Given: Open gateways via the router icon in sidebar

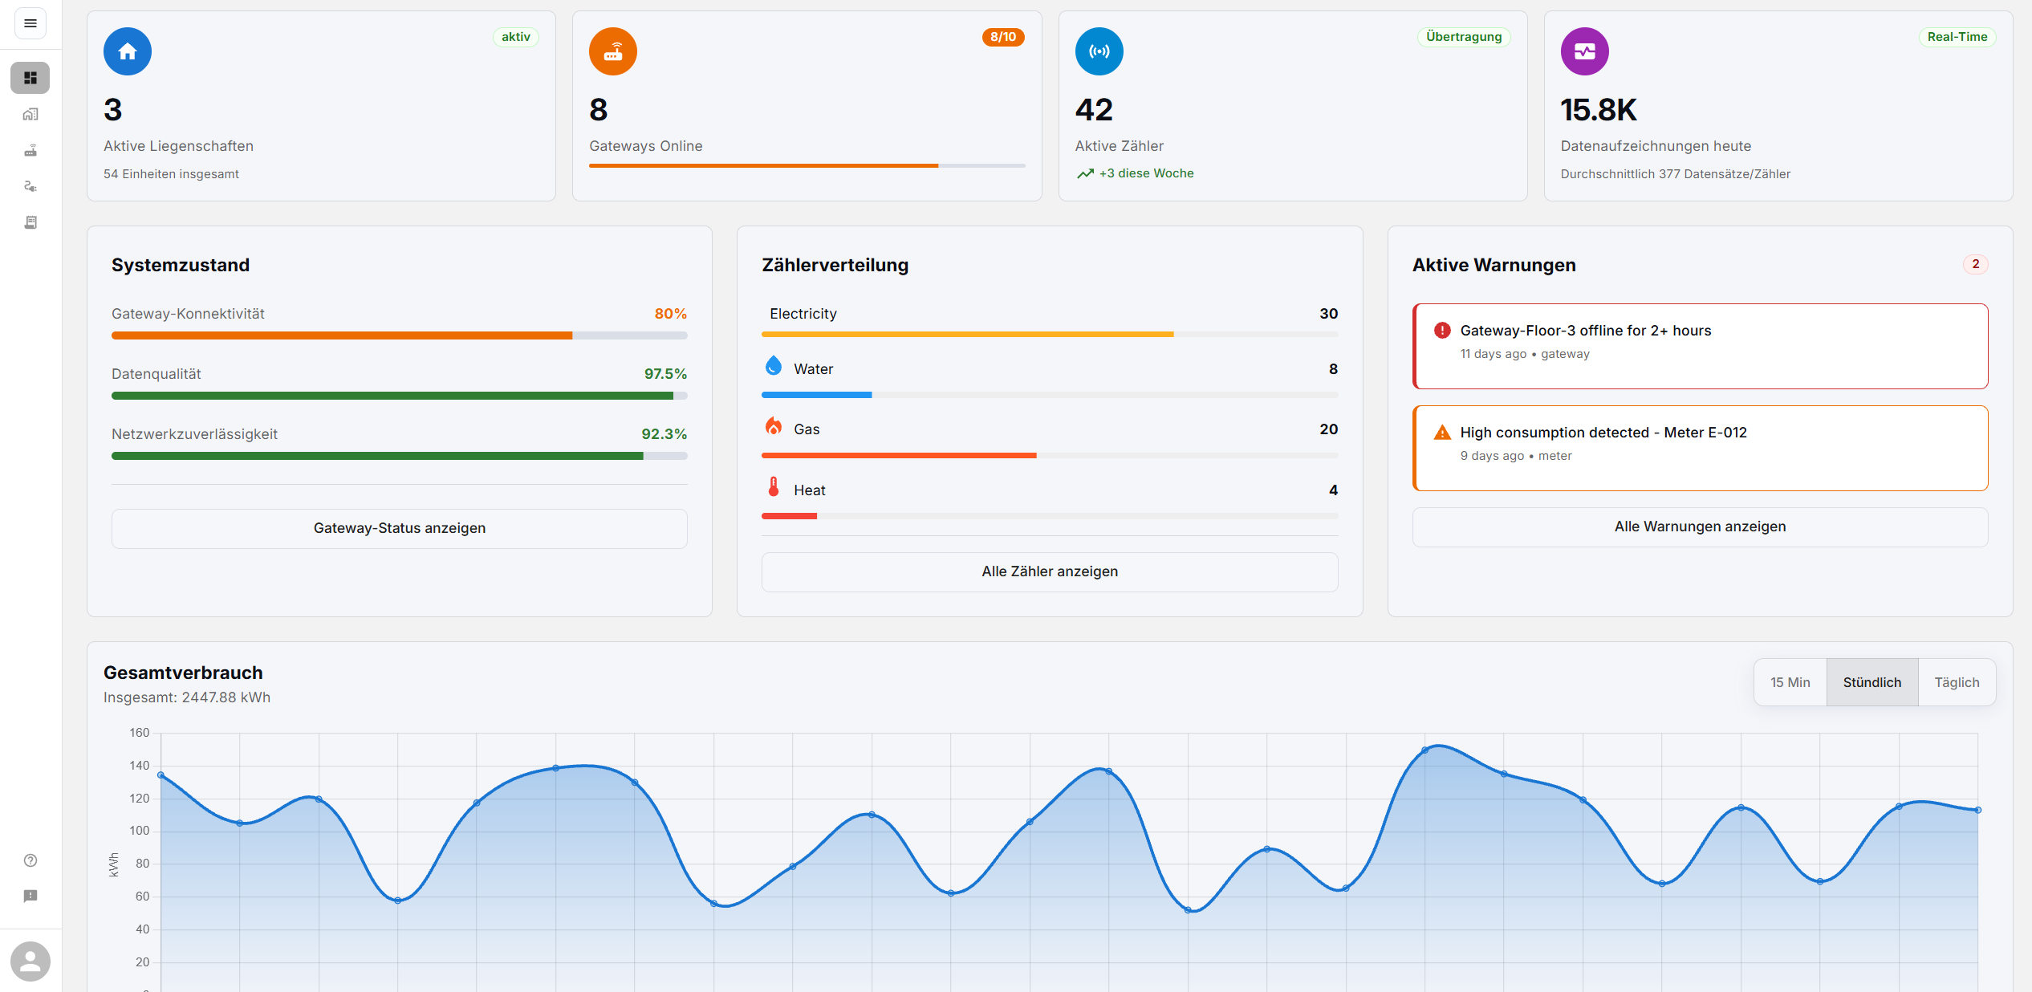Looking at the screenshot, I should [x=30, y=150].
